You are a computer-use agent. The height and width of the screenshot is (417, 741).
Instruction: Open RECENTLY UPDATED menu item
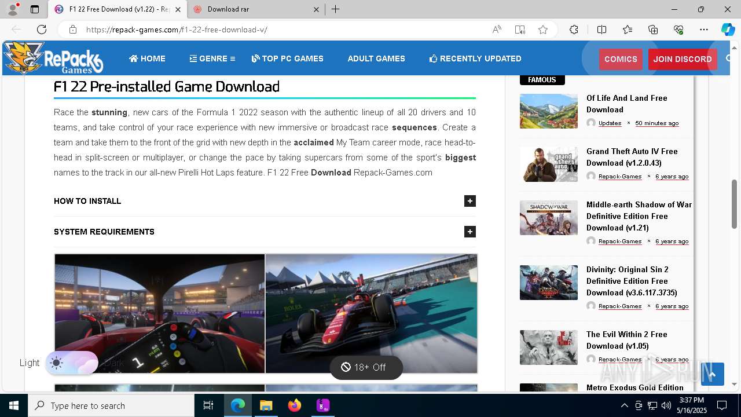[x=475, y=58]
